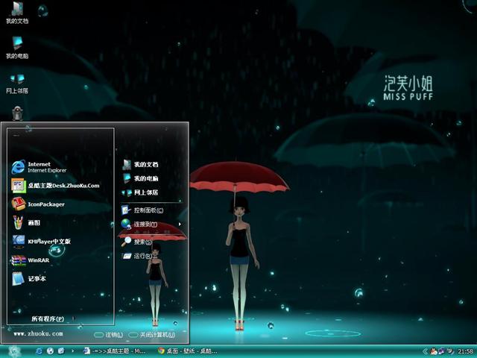Open 我的电脑 in Start menu right column
The width and height of the screenshot is (477, 358).
coord(140,178)
